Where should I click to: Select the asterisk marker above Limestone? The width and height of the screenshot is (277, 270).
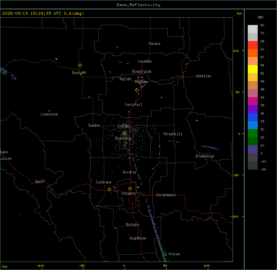point(49,111)
